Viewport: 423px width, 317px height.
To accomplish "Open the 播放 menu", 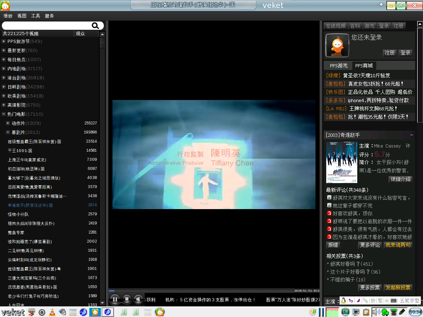I will (x=8, y=16).
